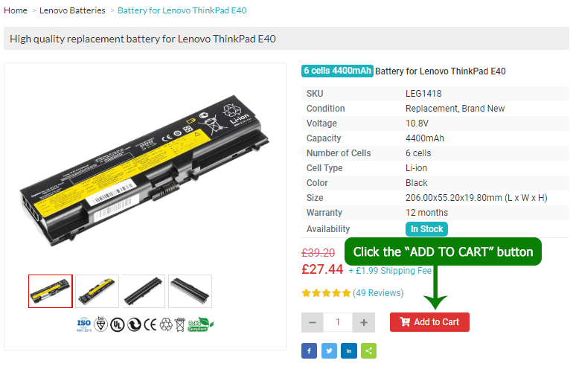Add the battery to cart

point(429,322)
